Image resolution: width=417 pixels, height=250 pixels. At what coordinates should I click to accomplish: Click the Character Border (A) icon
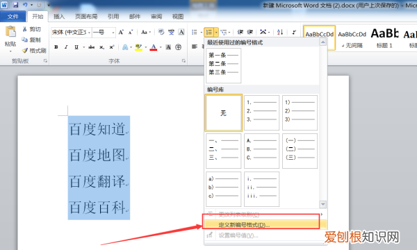point(181,32)
